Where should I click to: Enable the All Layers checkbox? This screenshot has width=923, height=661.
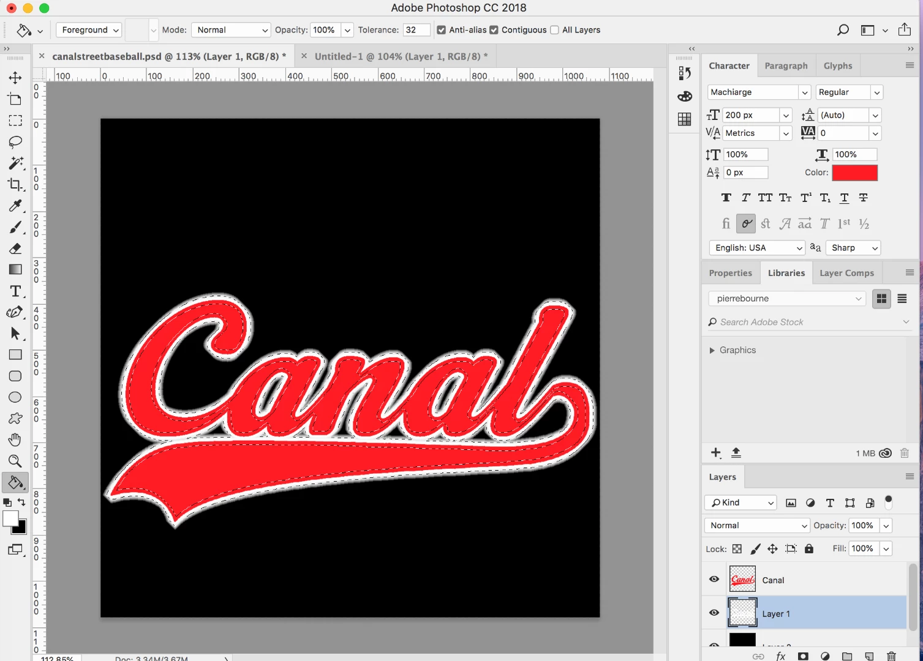point(554,30)
